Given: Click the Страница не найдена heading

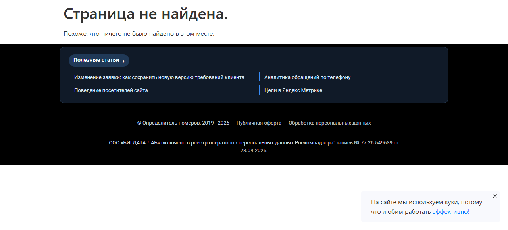Looking at the screenshot, I should point(146,14).
